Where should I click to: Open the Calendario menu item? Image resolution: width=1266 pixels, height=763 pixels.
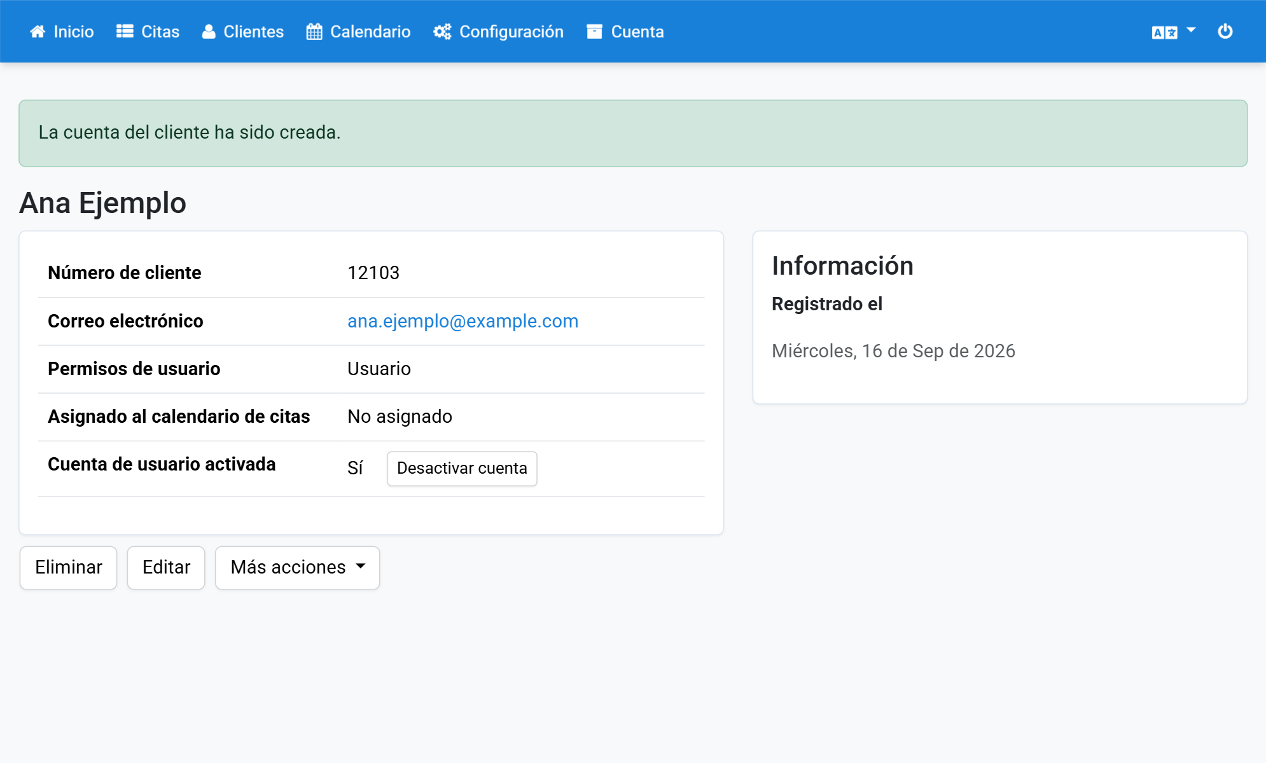coord(359,32)
